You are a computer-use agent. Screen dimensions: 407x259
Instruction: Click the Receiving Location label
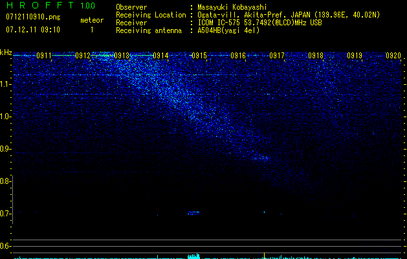[x=151, y=15]
